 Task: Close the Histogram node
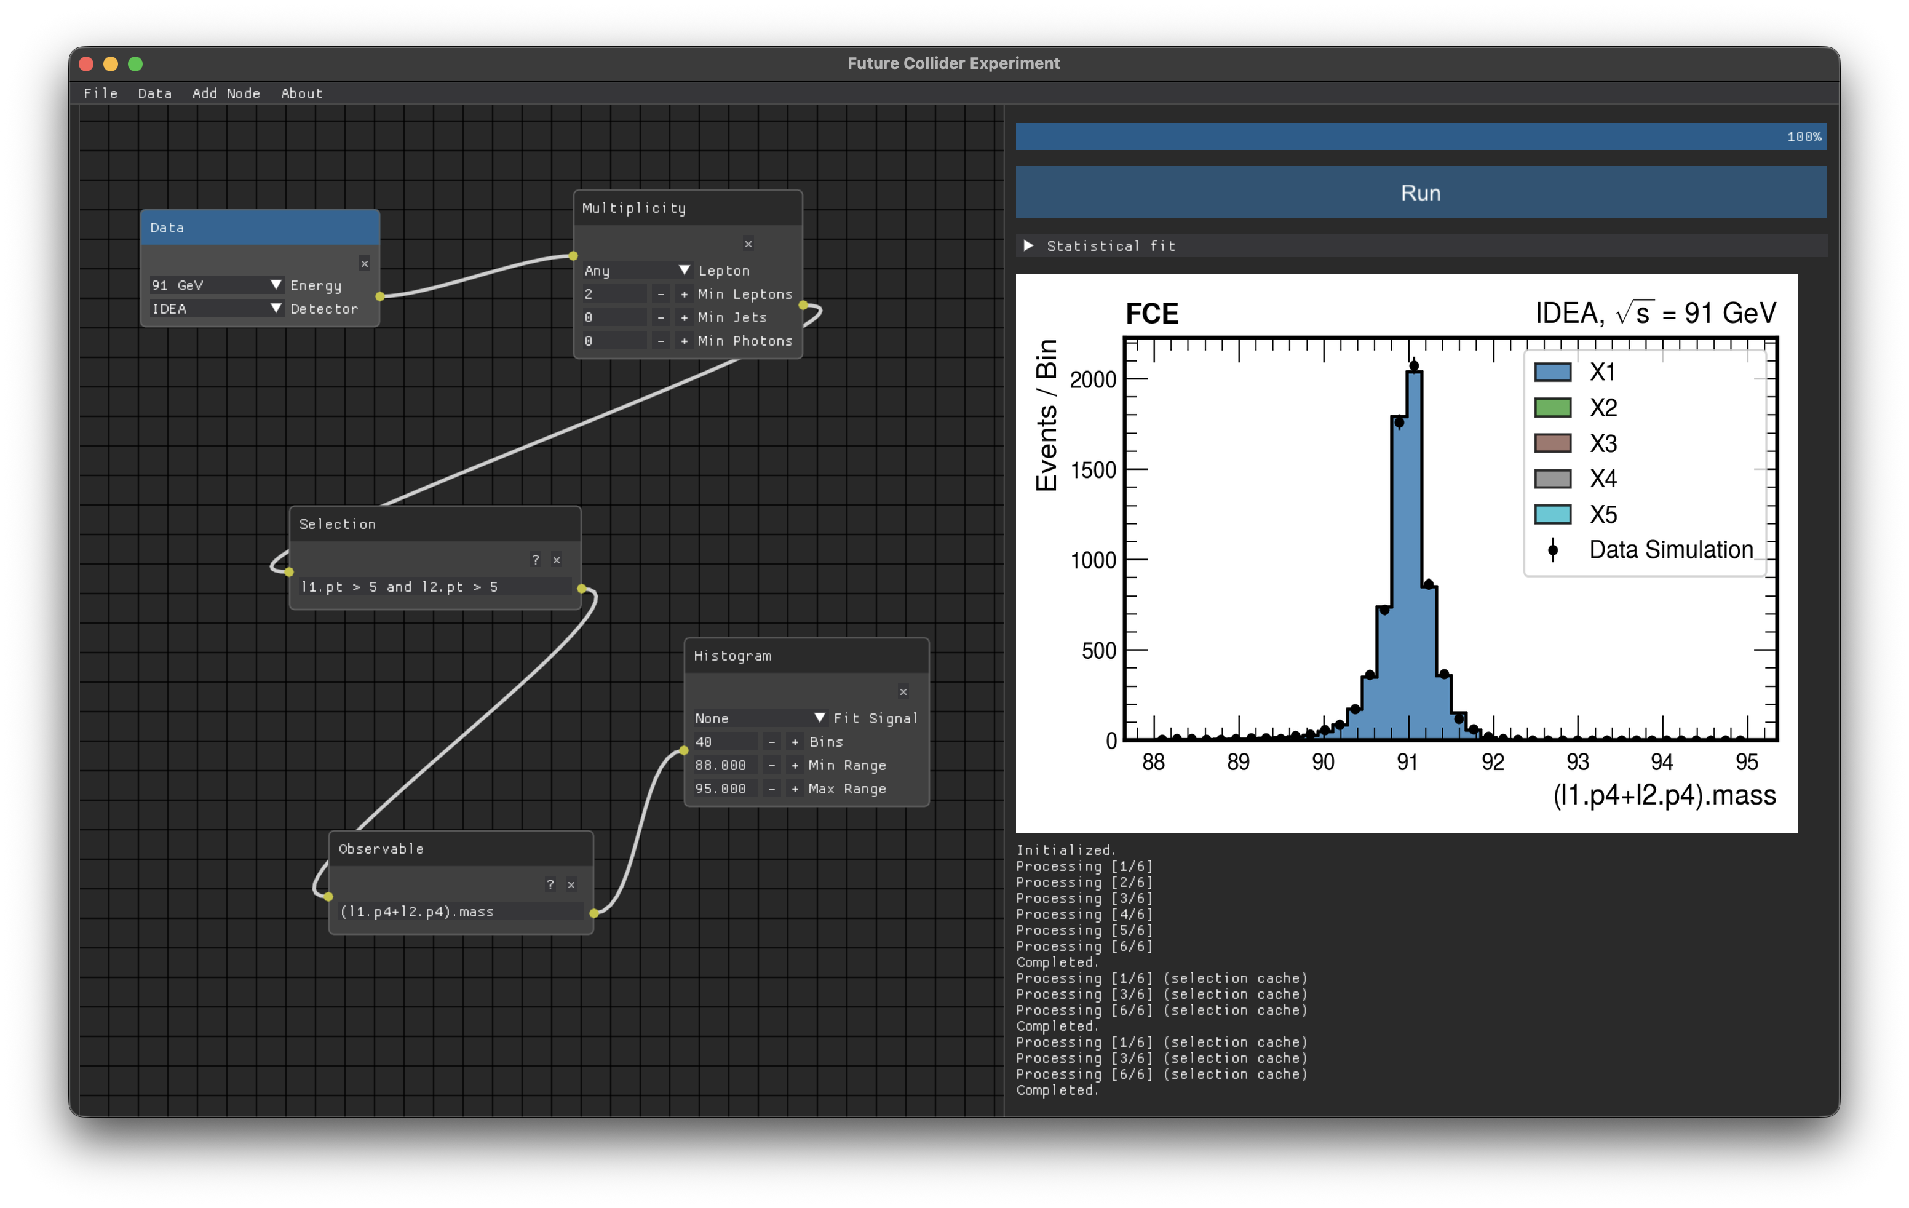[x=903, y=692]
